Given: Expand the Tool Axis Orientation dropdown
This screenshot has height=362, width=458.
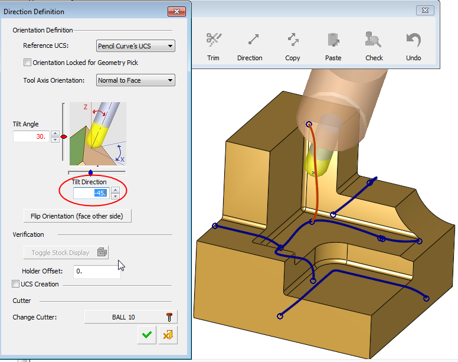Looking at the screenshot, I should [x=135, y=80].
